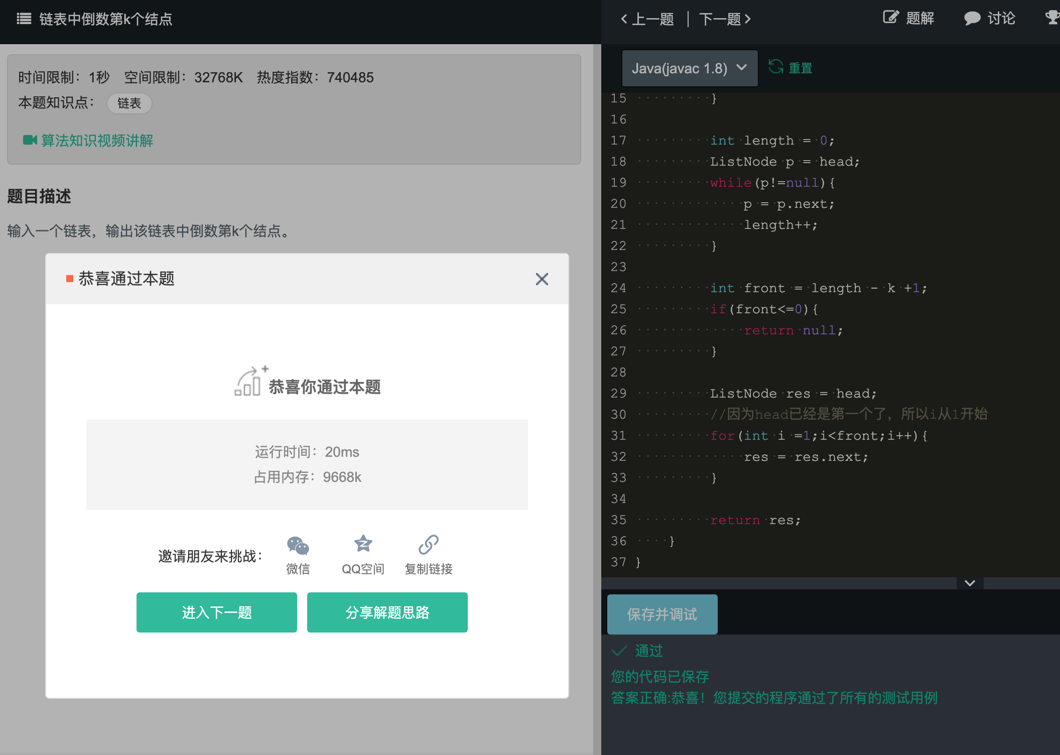Open the Java(javac 1.8) language dropdown
The width and height of the screenshot is (1060, 755).
tap(690, 68)
